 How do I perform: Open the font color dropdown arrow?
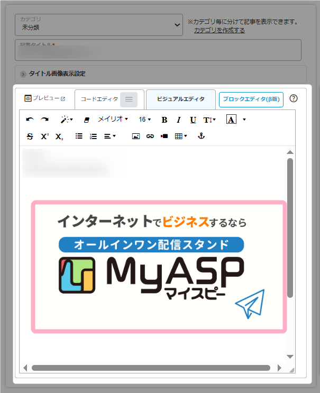pos(244,120)
